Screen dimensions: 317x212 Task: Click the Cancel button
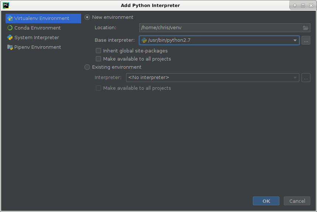click(x=297, y=201)
